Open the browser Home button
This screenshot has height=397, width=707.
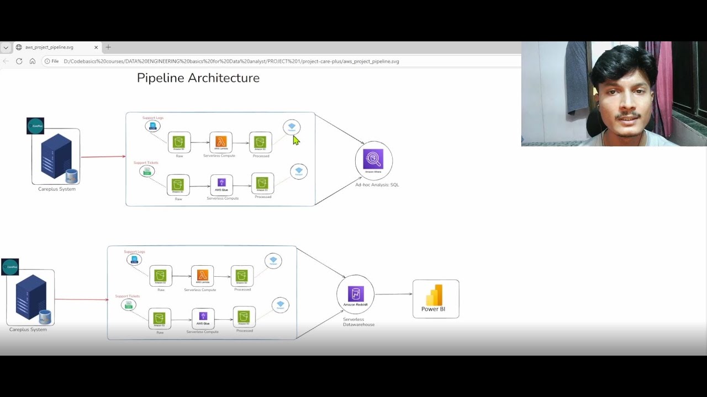coord(33,61)
